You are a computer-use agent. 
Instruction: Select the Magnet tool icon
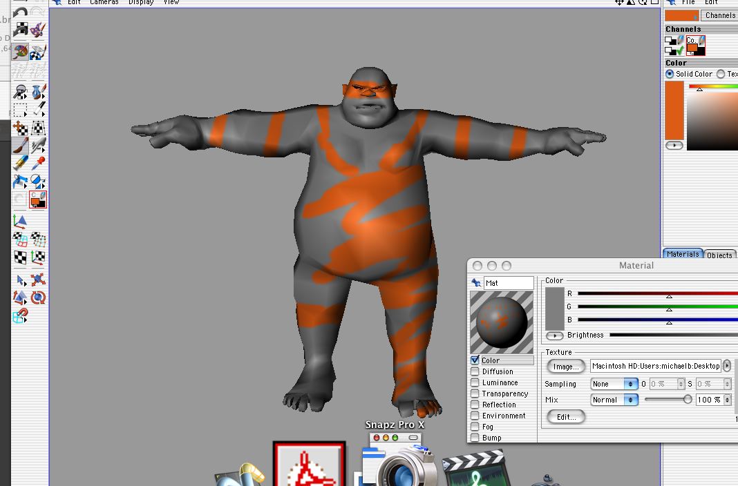click(x=20, y=316)
